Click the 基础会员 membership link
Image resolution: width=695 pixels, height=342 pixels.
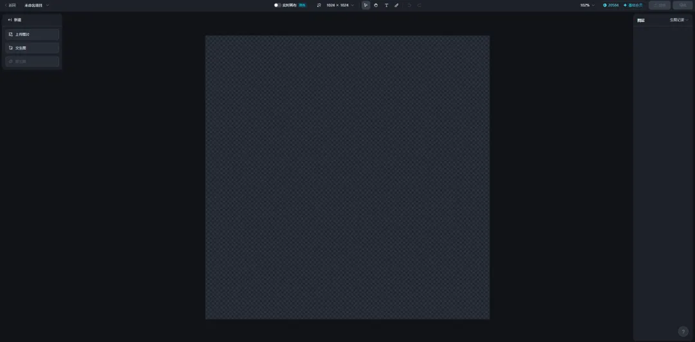point(633,5)
